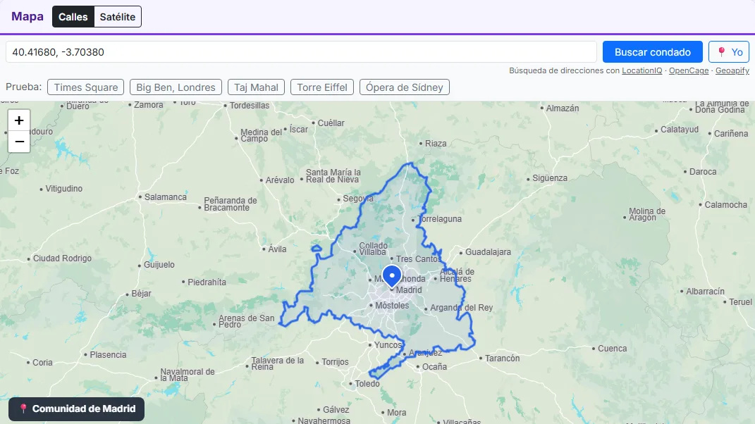
Task: Click the Zamora label on the map
Action: [x=148, y=104]
